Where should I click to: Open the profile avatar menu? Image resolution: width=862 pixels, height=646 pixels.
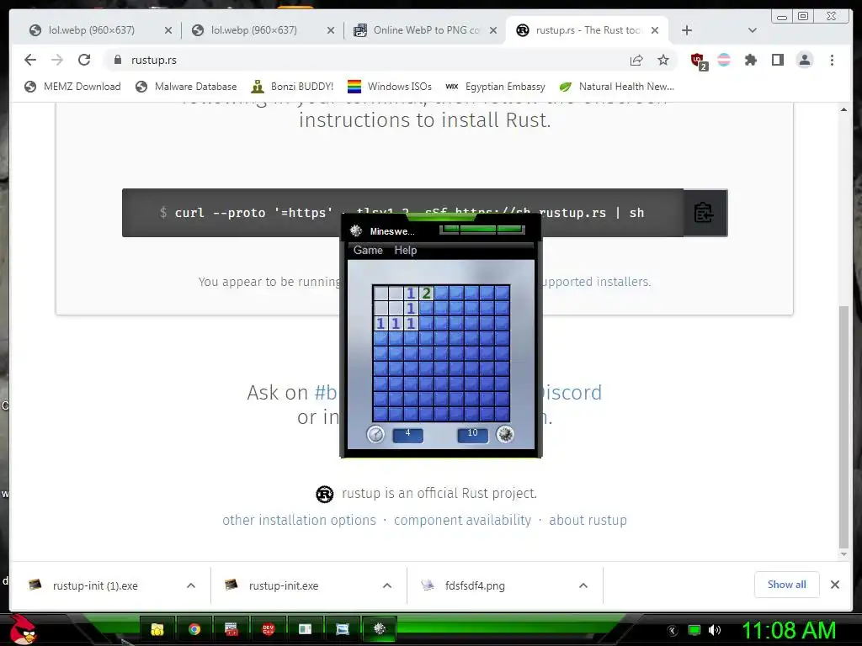[x=804, y=60]
